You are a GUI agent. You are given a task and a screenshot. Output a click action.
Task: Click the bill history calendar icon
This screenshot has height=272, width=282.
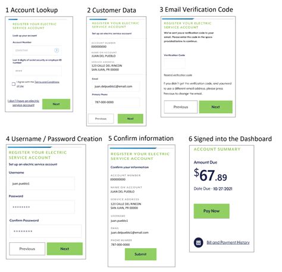click(198, 243)
